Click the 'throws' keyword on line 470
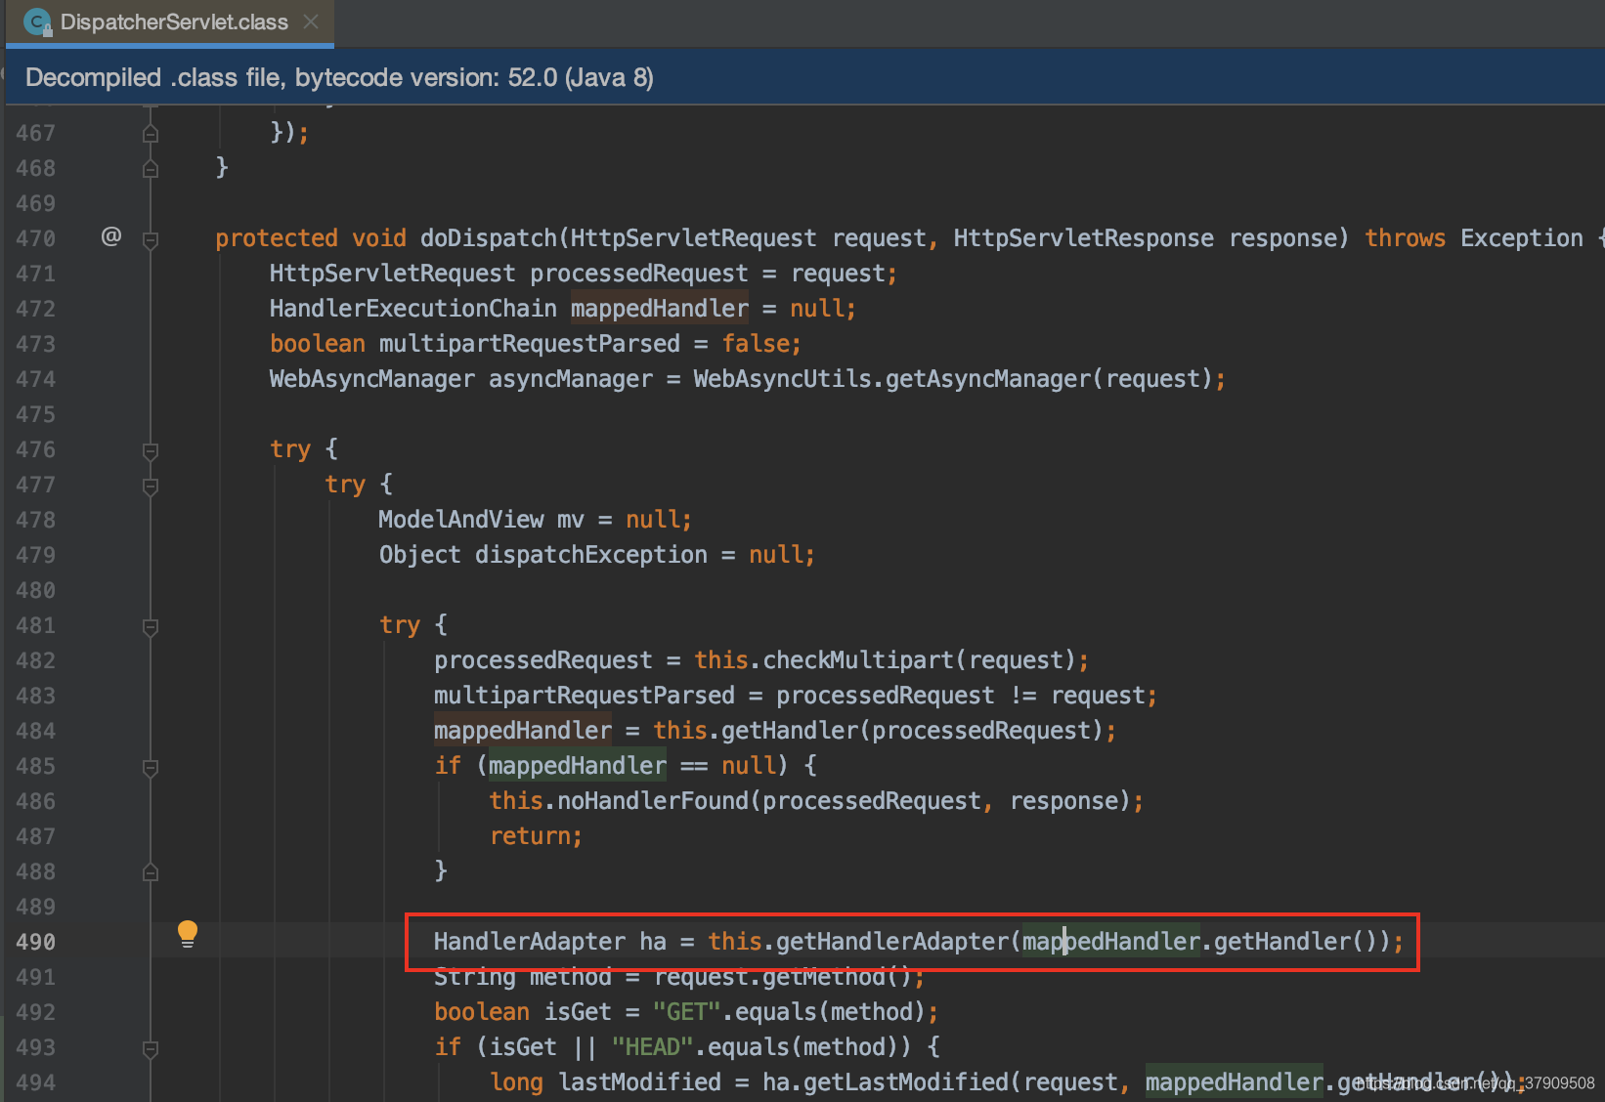Screen dimensions: 1605x1102 (x=1405, y=238)
